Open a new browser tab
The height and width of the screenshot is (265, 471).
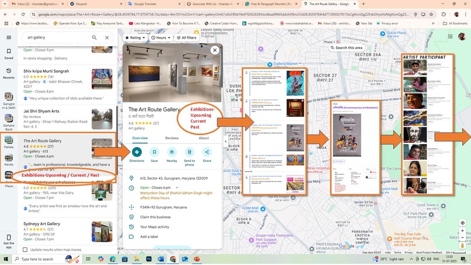coord(363,4)
